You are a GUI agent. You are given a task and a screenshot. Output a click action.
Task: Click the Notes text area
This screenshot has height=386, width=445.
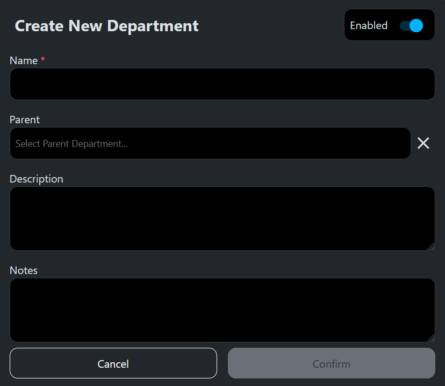pyautogui.click(x=222, y=310)
